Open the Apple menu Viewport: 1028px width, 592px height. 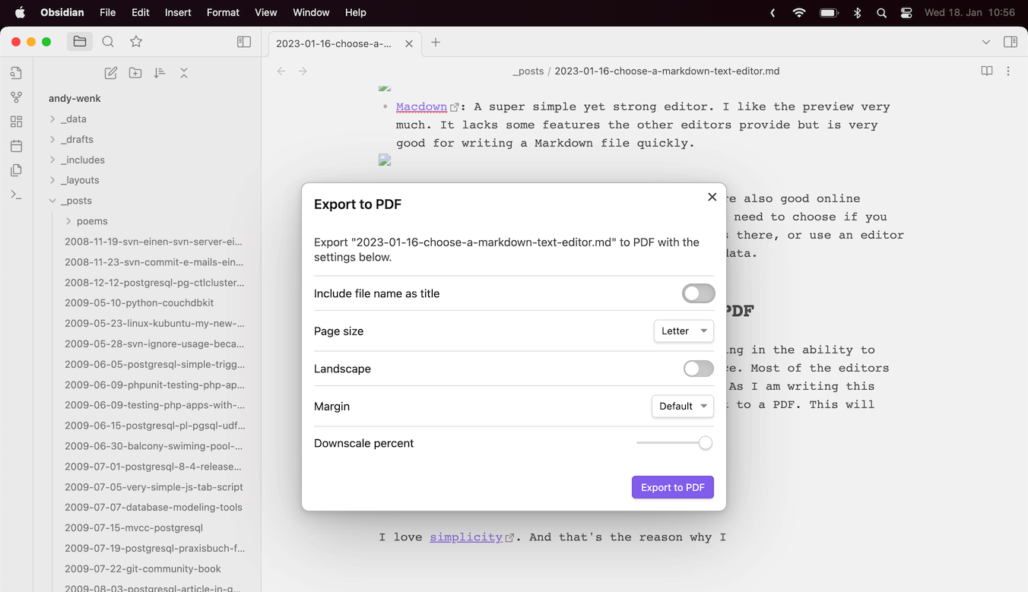pyautogui.click(x=20, y=12)
